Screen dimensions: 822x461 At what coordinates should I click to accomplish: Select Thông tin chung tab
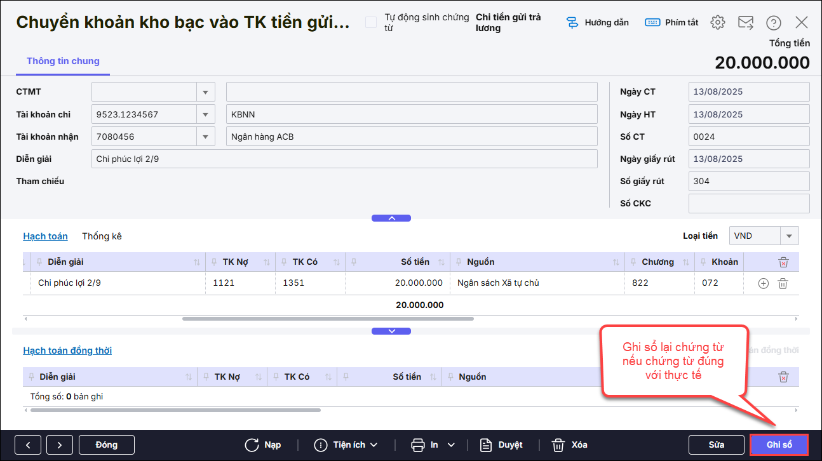coord(63,62)
